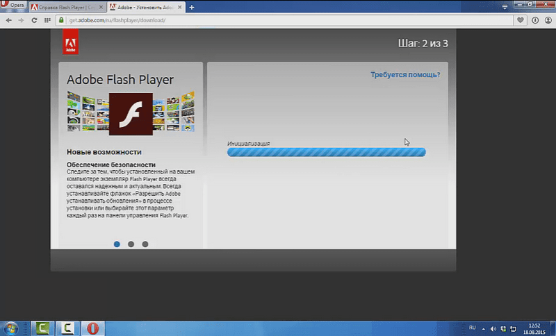Click the Flash Player logo image
The image size is (556, 336).
point(131,114)
